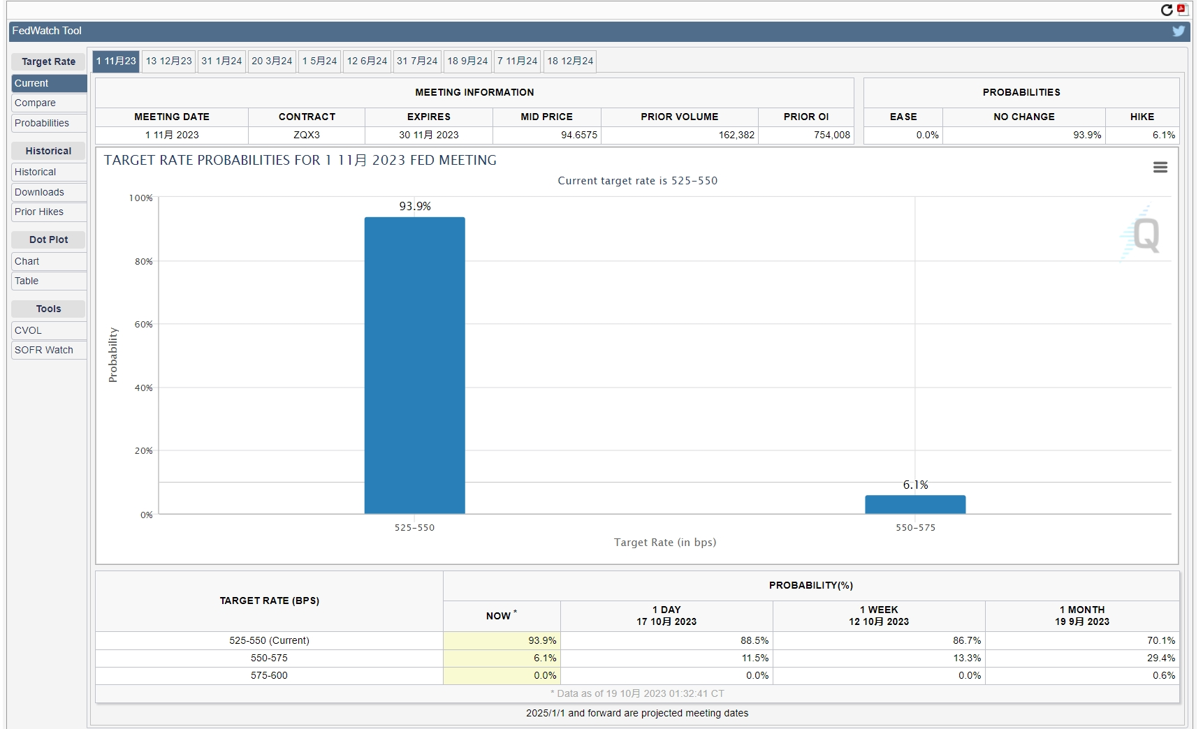1203x729 pixels.
Task: Select the 7 11月24 meeting tab
Action: [x=518, y=61]
